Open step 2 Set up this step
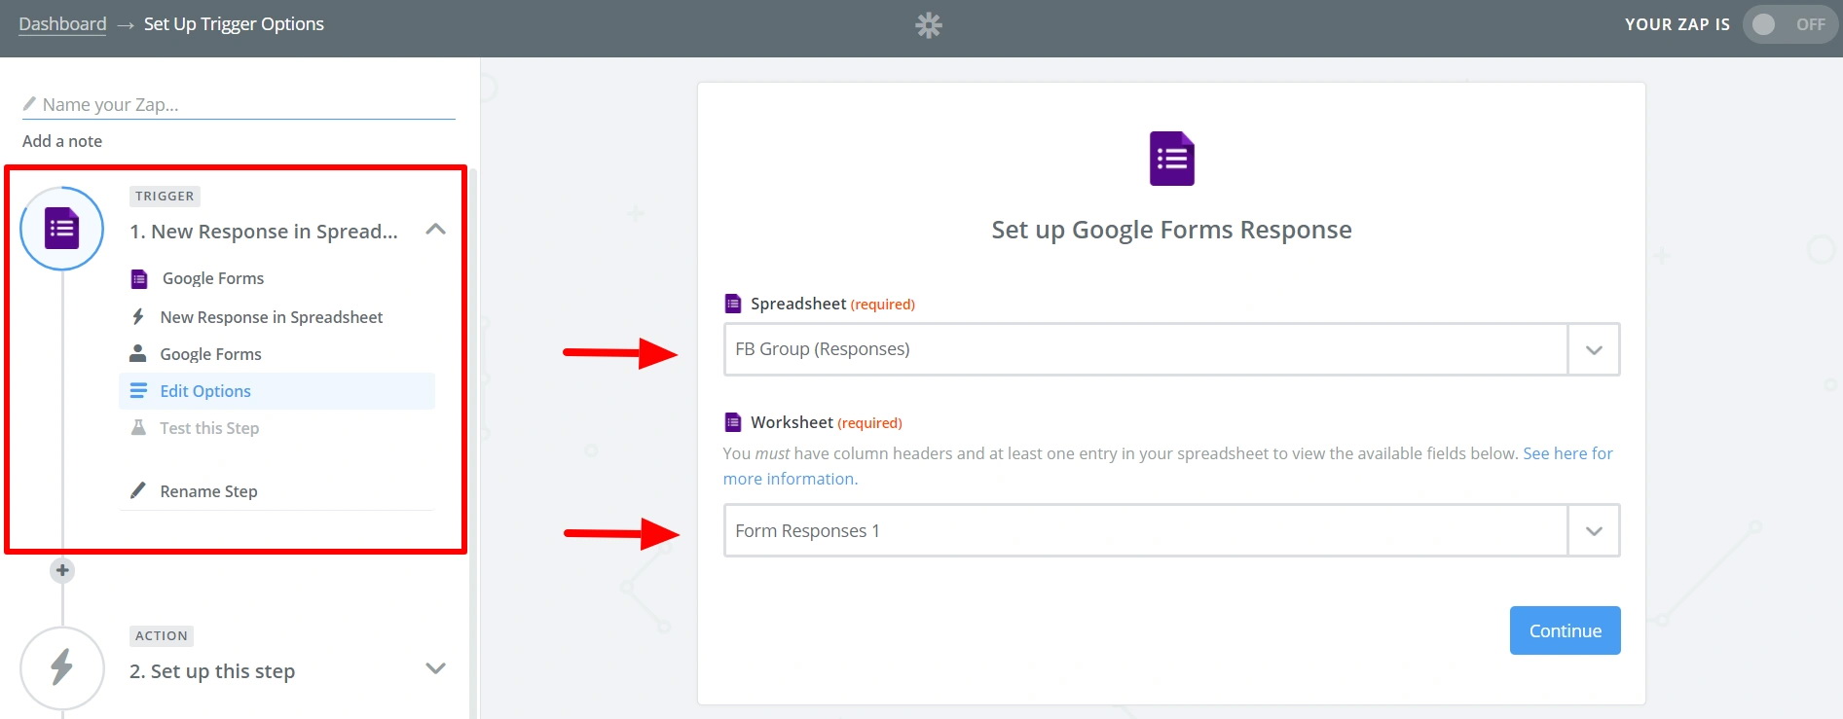Screen dimensions: 1843x719 (212, 671)
